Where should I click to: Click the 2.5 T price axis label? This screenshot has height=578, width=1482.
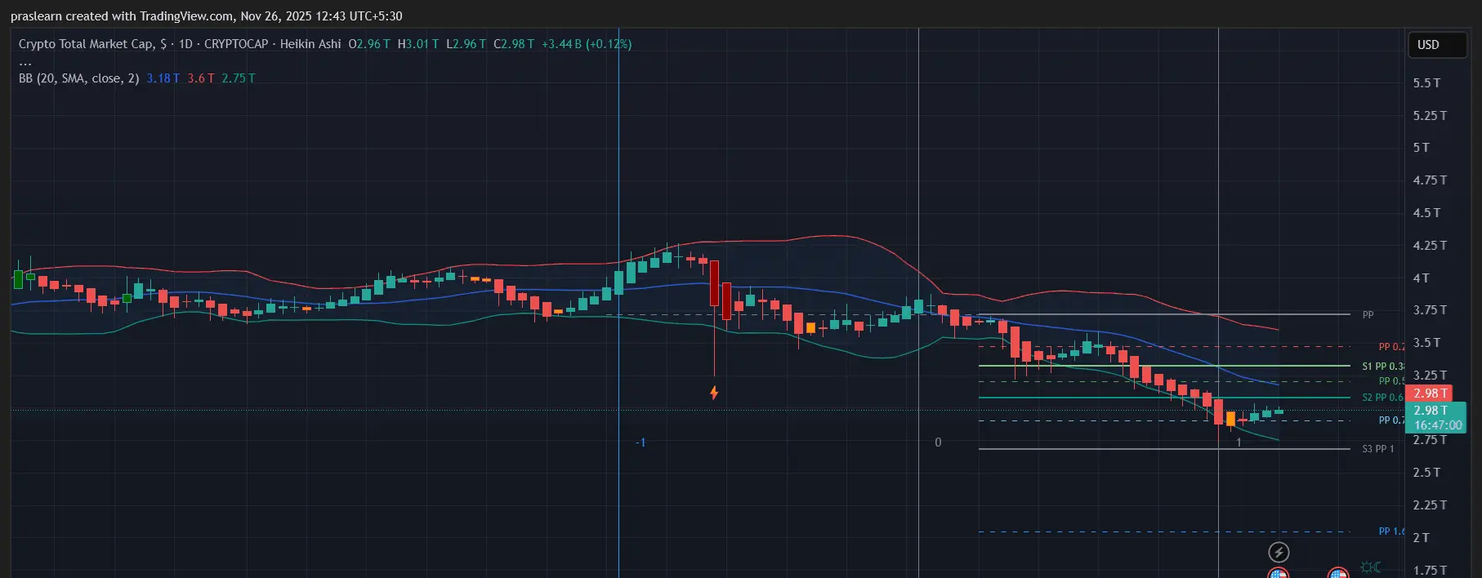click(1426, 473)
